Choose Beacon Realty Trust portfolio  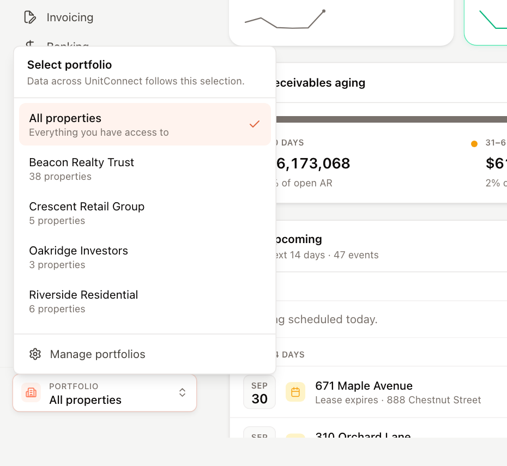pos(145,169)
